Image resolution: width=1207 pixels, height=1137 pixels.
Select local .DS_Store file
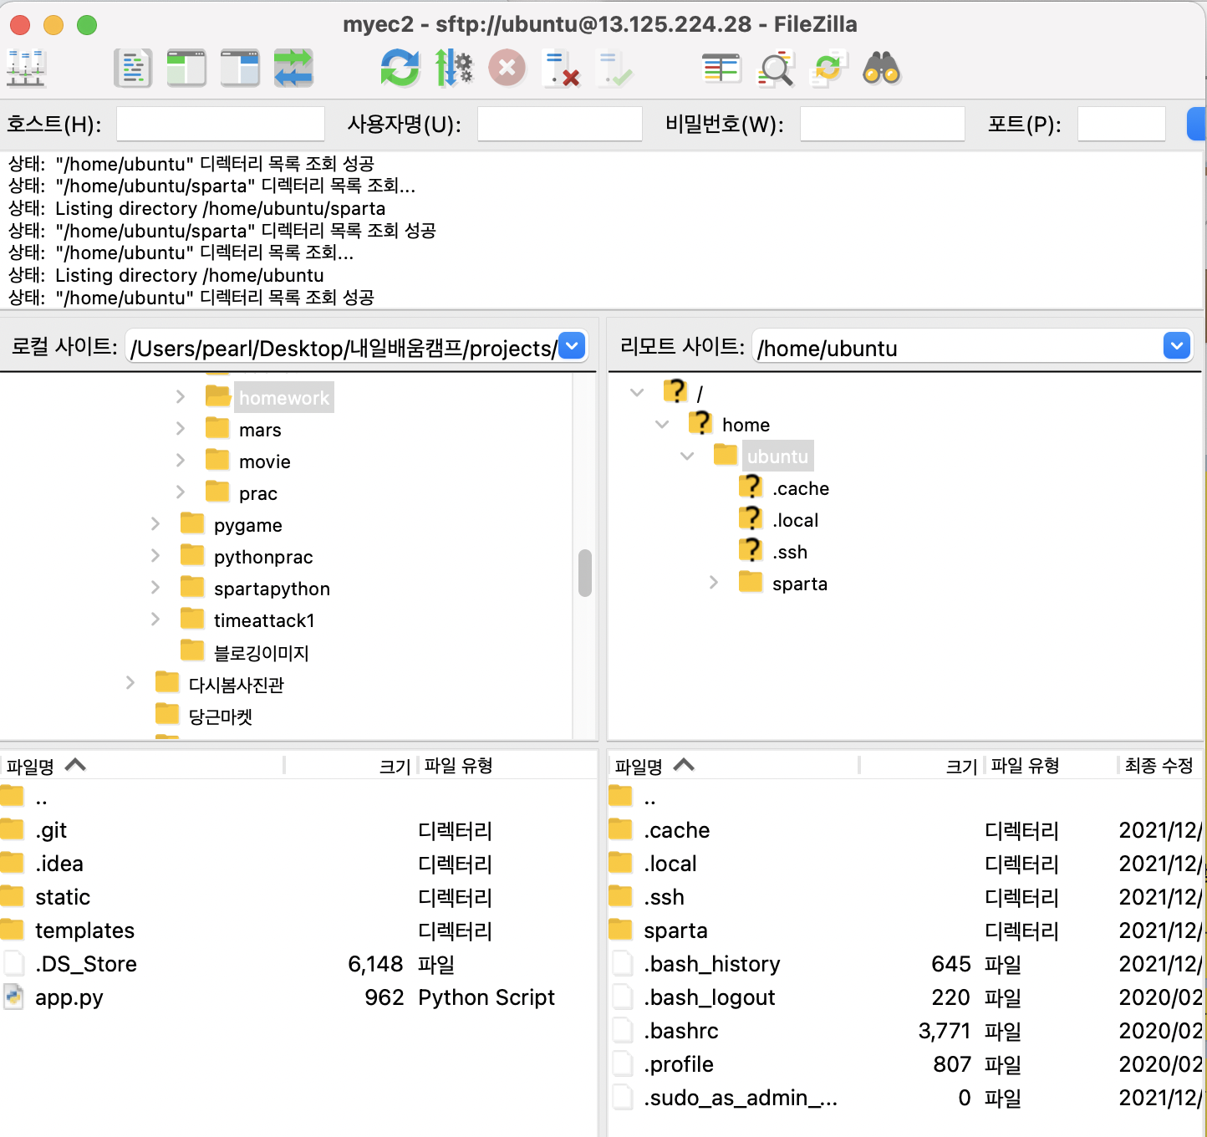click(x=298, y=964)
